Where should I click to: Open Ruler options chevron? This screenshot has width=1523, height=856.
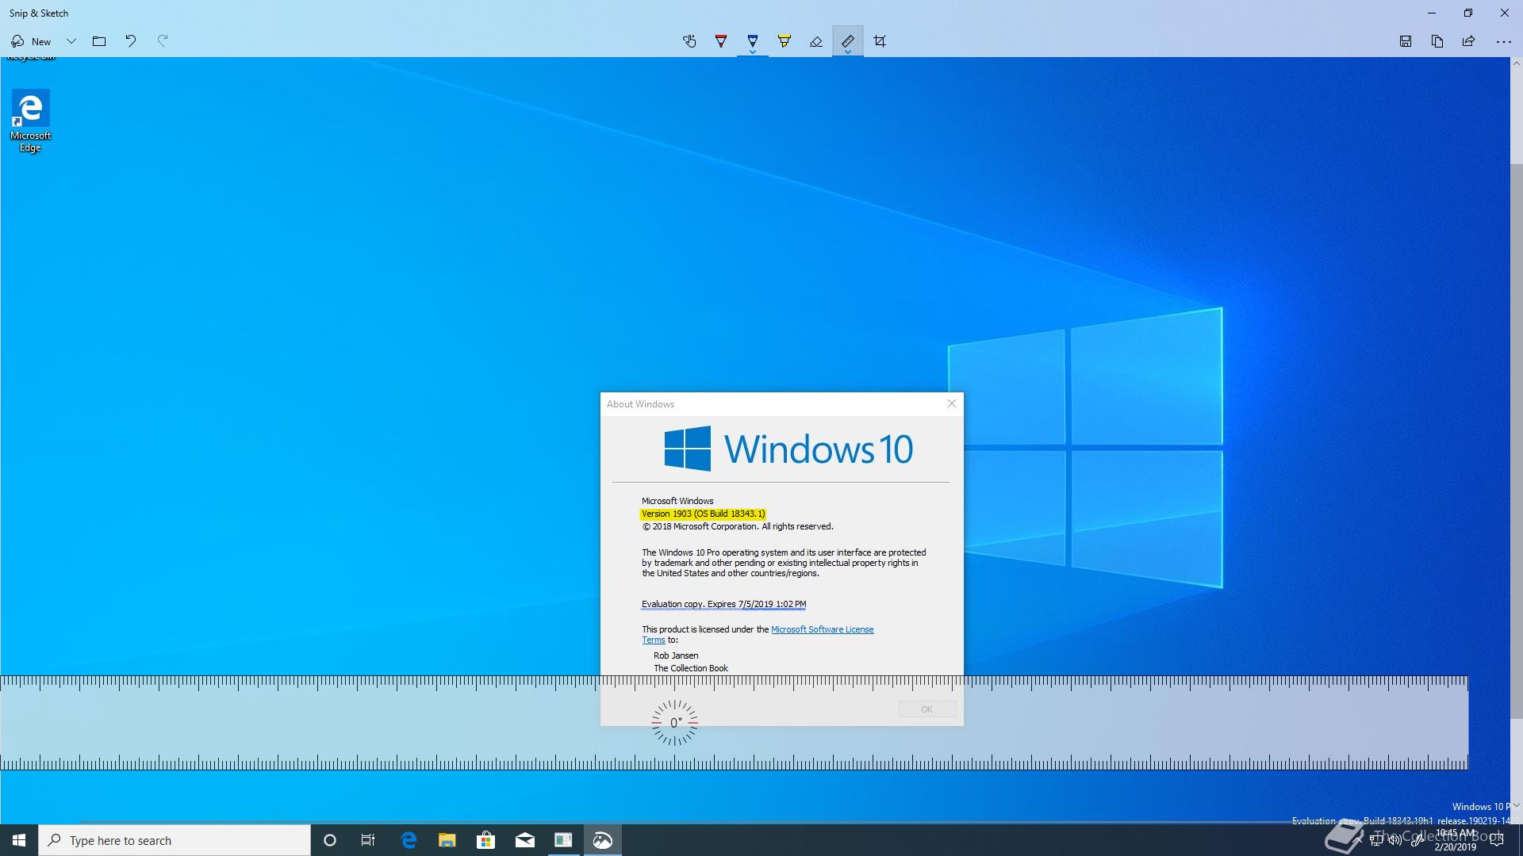848,52
